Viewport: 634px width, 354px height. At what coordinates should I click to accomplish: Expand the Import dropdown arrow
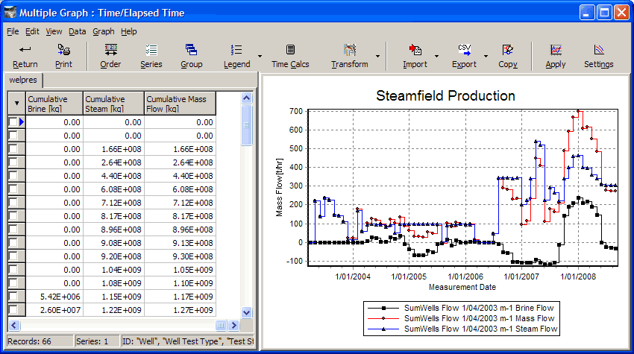click(436, 56)
